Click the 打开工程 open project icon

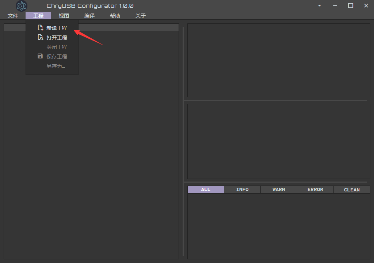point(40,37)
